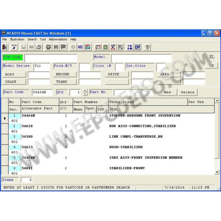The width and height of the screenshot is (221, 221).
Task: Click the DRIVE button
Action: point(117,74)
